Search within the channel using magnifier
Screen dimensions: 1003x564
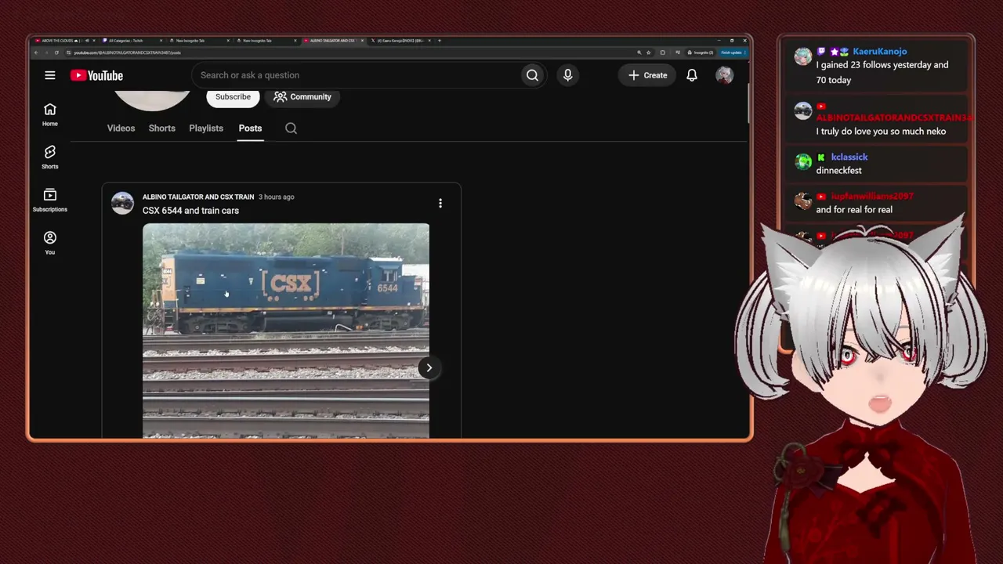(291, 128)
